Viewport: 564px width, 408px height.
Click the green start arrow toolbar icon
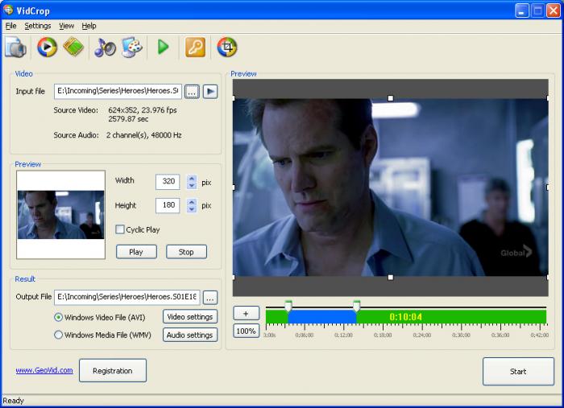[x=163, y=47]
